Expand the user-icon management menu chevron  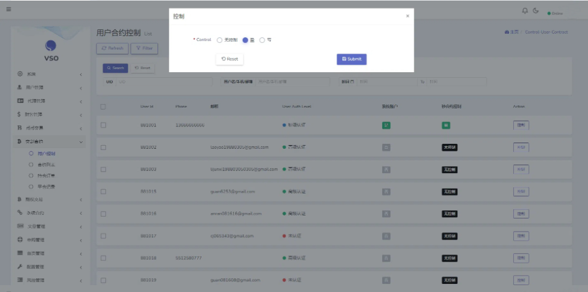click(x=81, y=88)
